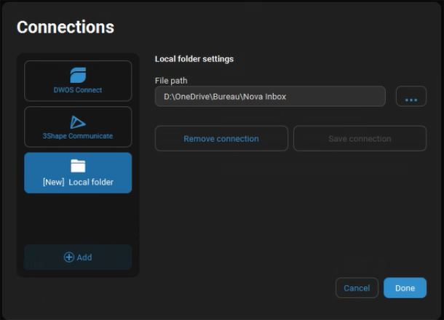Click the [New] tag on Local folder
Screen dimensions: 444x320
tap(54, 183)
